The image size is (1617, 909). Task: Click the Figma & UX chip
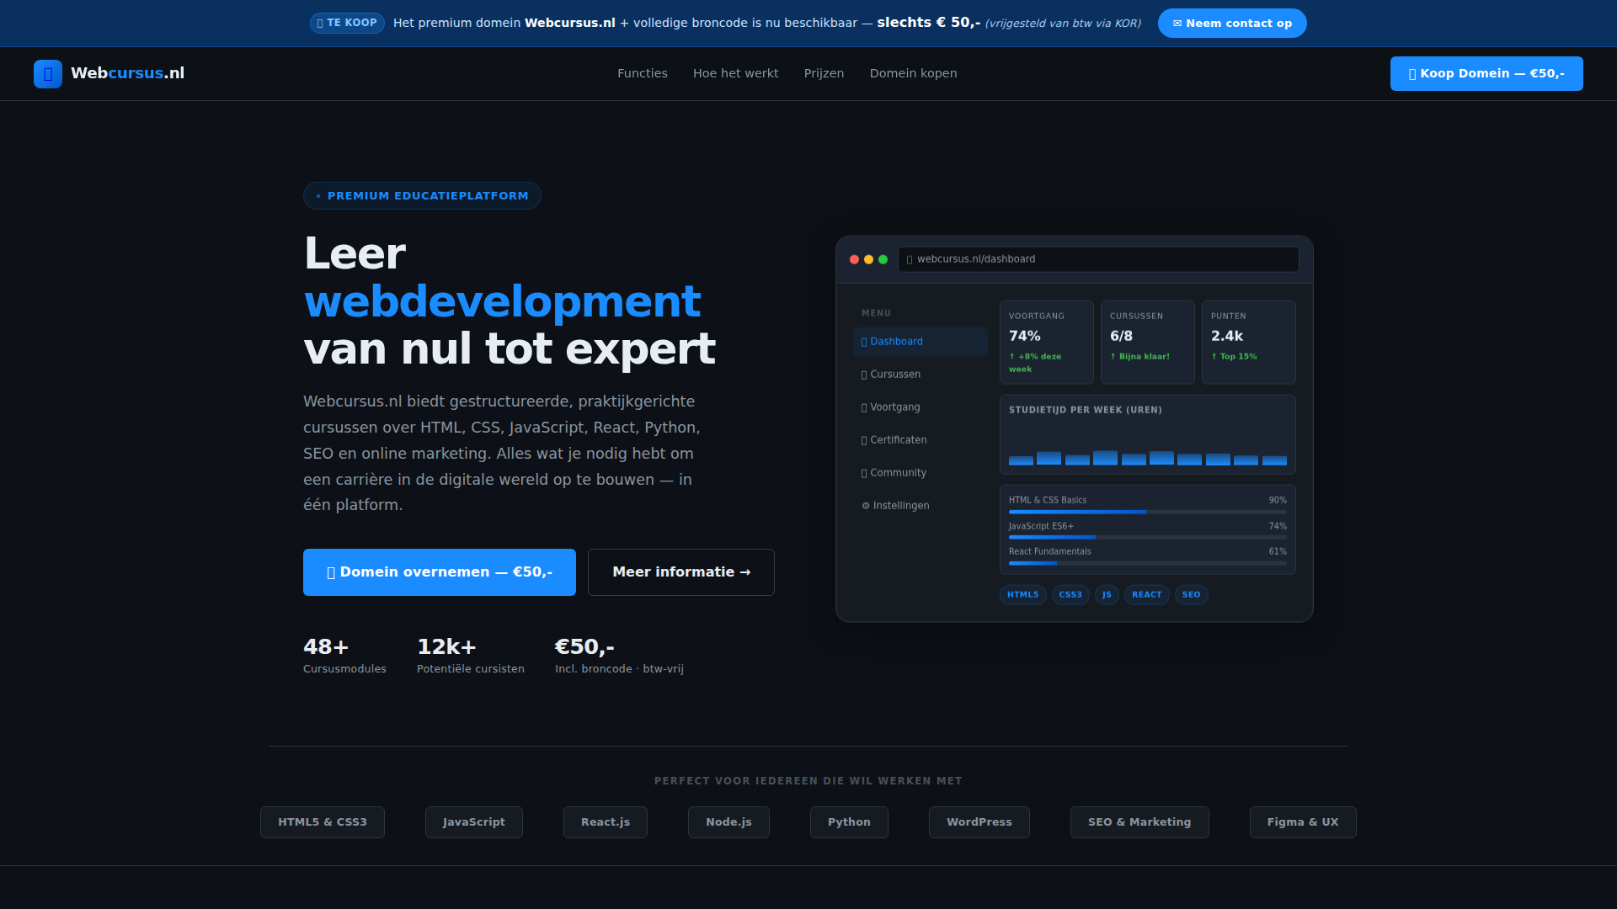[1303, 822]
